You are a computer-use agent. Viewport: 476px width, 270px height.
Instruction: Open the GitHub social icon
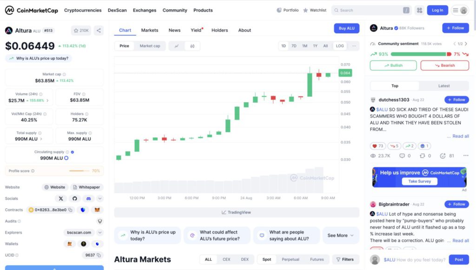coord(75,199)
